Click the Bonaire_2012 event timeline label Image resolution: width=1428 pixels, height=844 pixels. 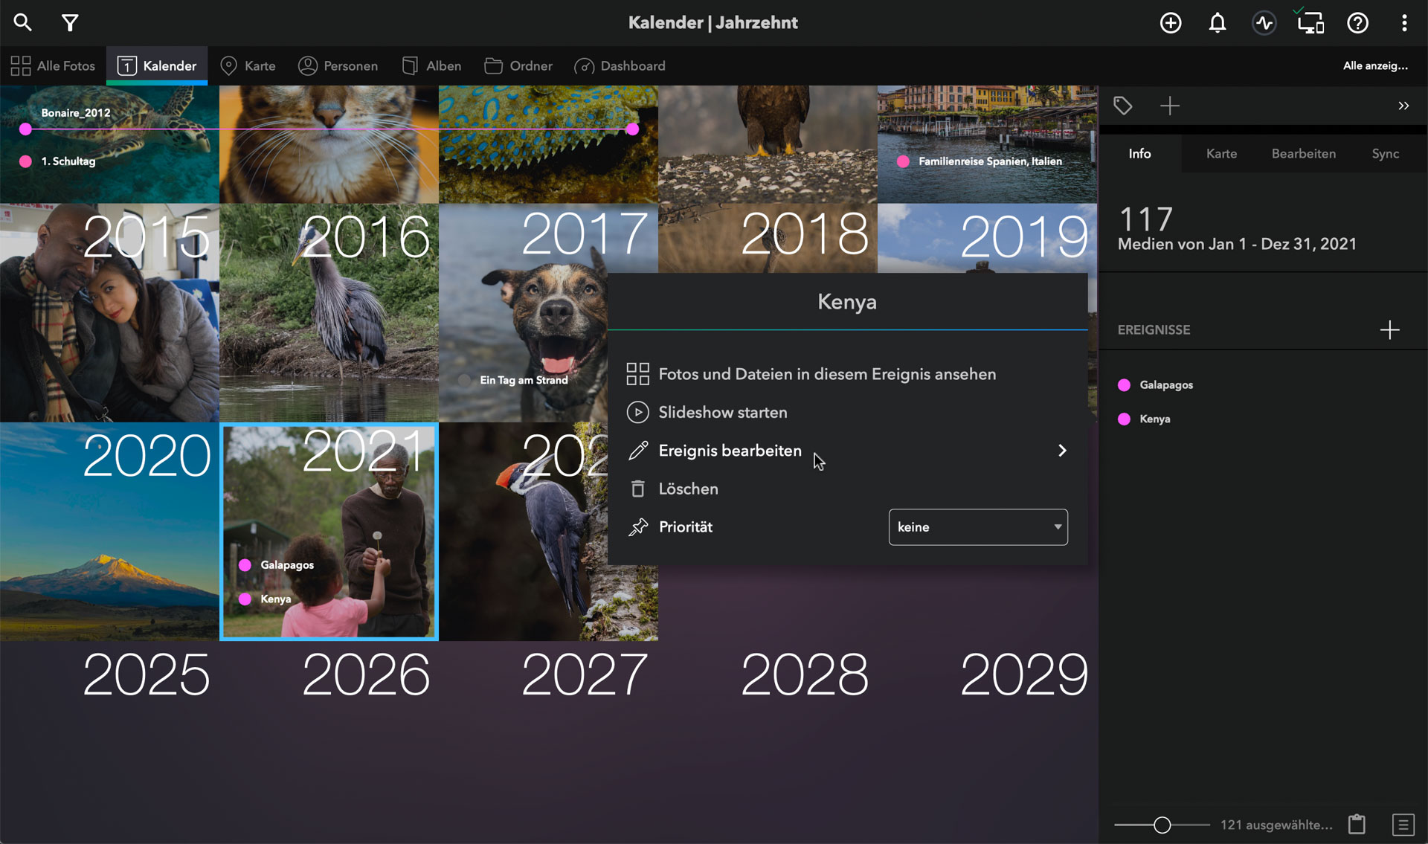point(76,113)
